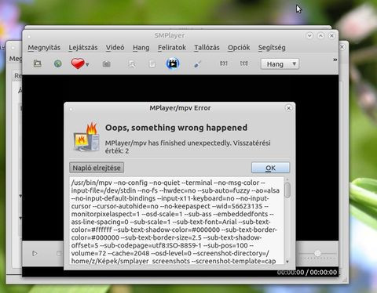Click the stop button in SMPlayer

pyautogui.click(x=59, y=253)
